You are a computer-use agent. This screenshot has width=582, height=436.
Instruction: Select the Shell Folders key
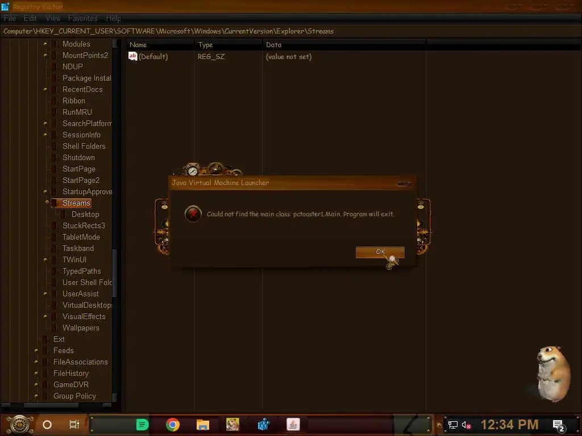[84, 146]
